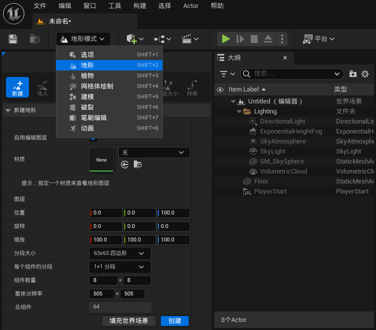376x330 pixels.
Task: Select 建模 modeling mode
Action: [109, 97]
